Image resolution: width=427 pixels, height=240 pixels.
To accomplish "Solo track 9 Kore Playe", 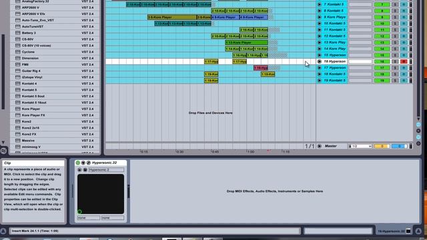I will 395,17.
